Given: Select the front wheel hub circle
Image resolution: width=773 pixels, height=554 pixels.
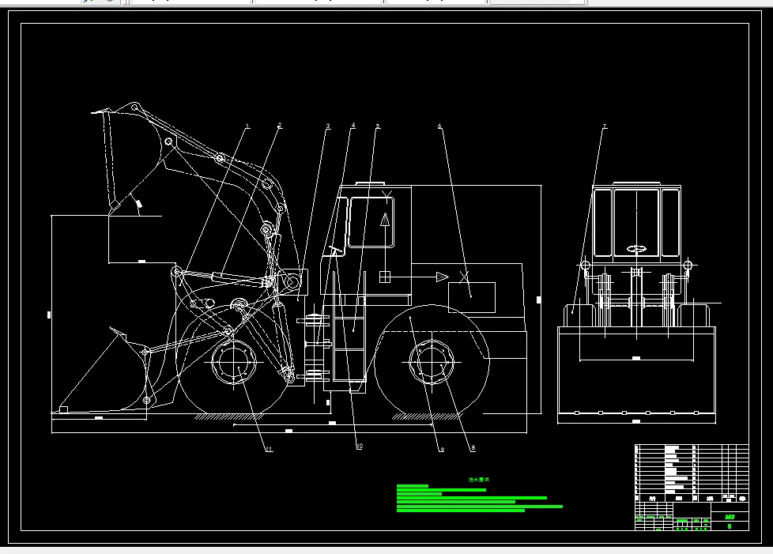Looking at the screenshot, I should pos(234,362).
